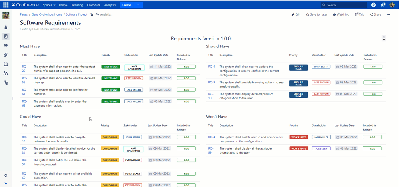
Task: Expand the sidebar with double chevron
Action: pyautogui.click(x=6, y=183)
